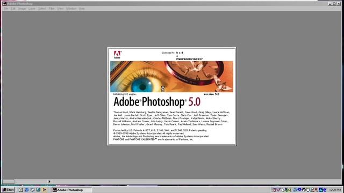Open the File menu
344x193 pixels.
6,9
